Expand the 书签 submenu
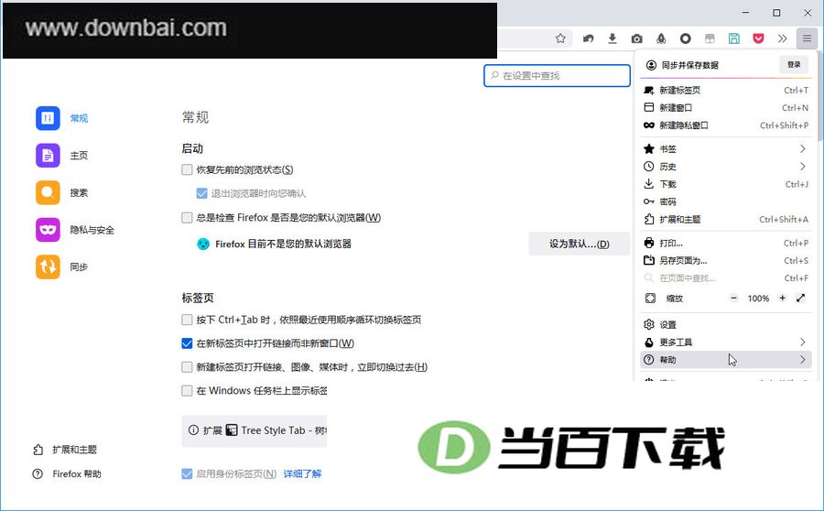The width and height of the screenshot is (824, 511). [x=726, y=148]
